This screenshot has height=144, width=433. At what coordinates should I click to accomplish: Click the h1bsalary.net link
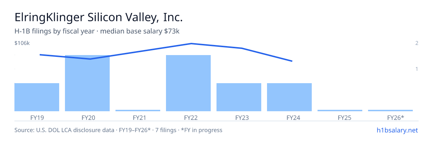coord(397,130)
